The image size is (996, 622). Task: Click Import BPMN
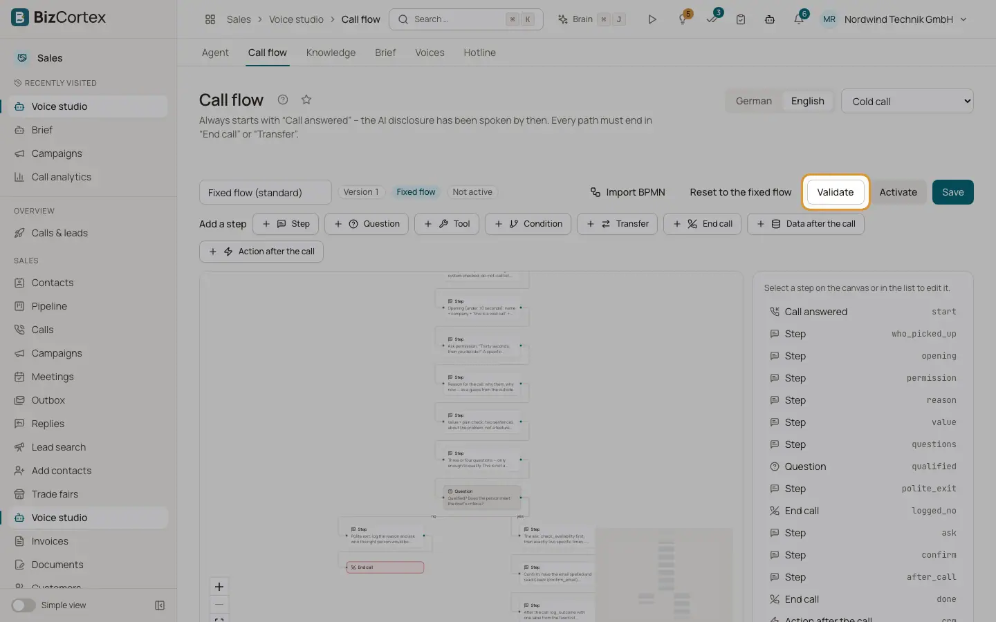(x=627, y=192)
